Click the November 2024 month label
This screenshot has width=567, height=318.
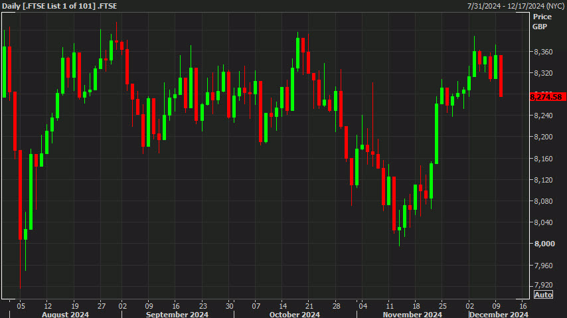(x=414, y=314)
